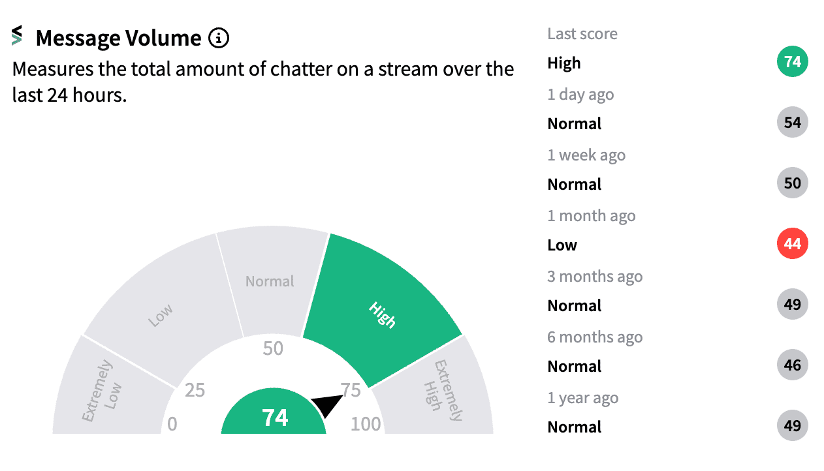Screen dimensions: 824x471
Task: Click the green 74 score badge
Action: (792, 62)
